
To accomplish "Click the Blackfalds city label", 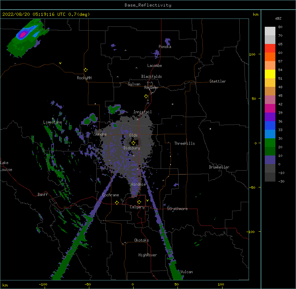I will [x=151, y=77].
